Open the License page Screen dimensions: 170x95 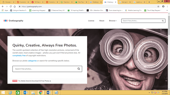click(x=91, y=21)
